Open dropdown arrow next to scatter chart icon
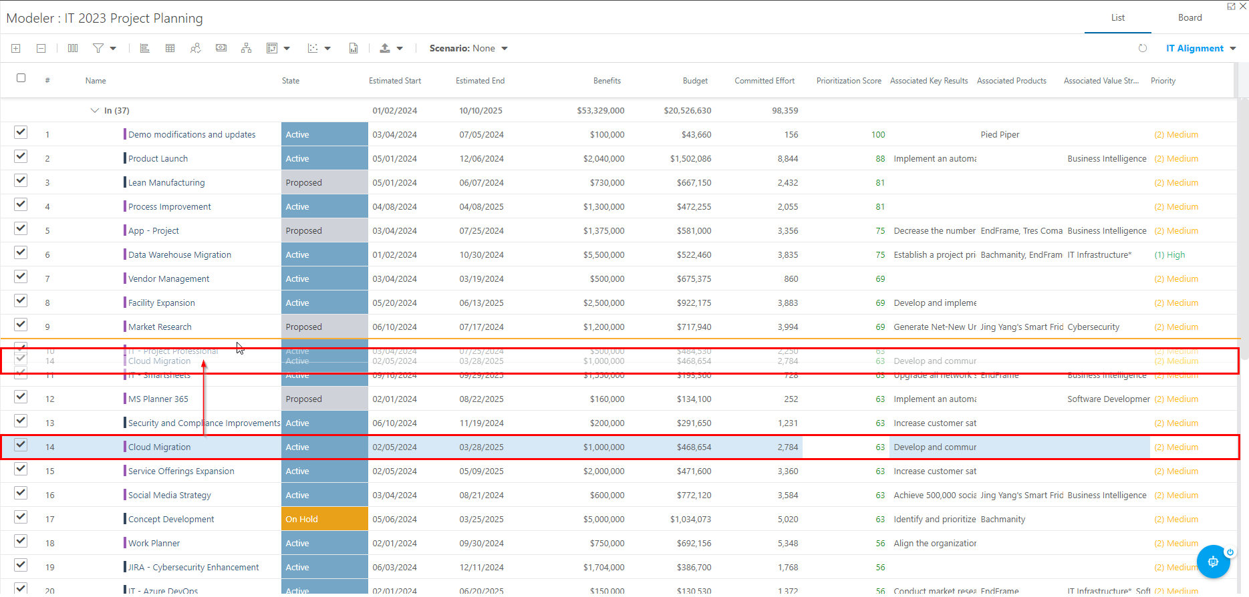Viewport: 1249px width, 597px height. click(x=327, y=48)
